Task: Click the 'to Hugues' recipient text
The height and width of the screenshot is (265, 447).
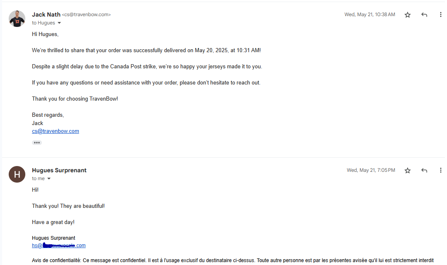Action: [43, 23]
